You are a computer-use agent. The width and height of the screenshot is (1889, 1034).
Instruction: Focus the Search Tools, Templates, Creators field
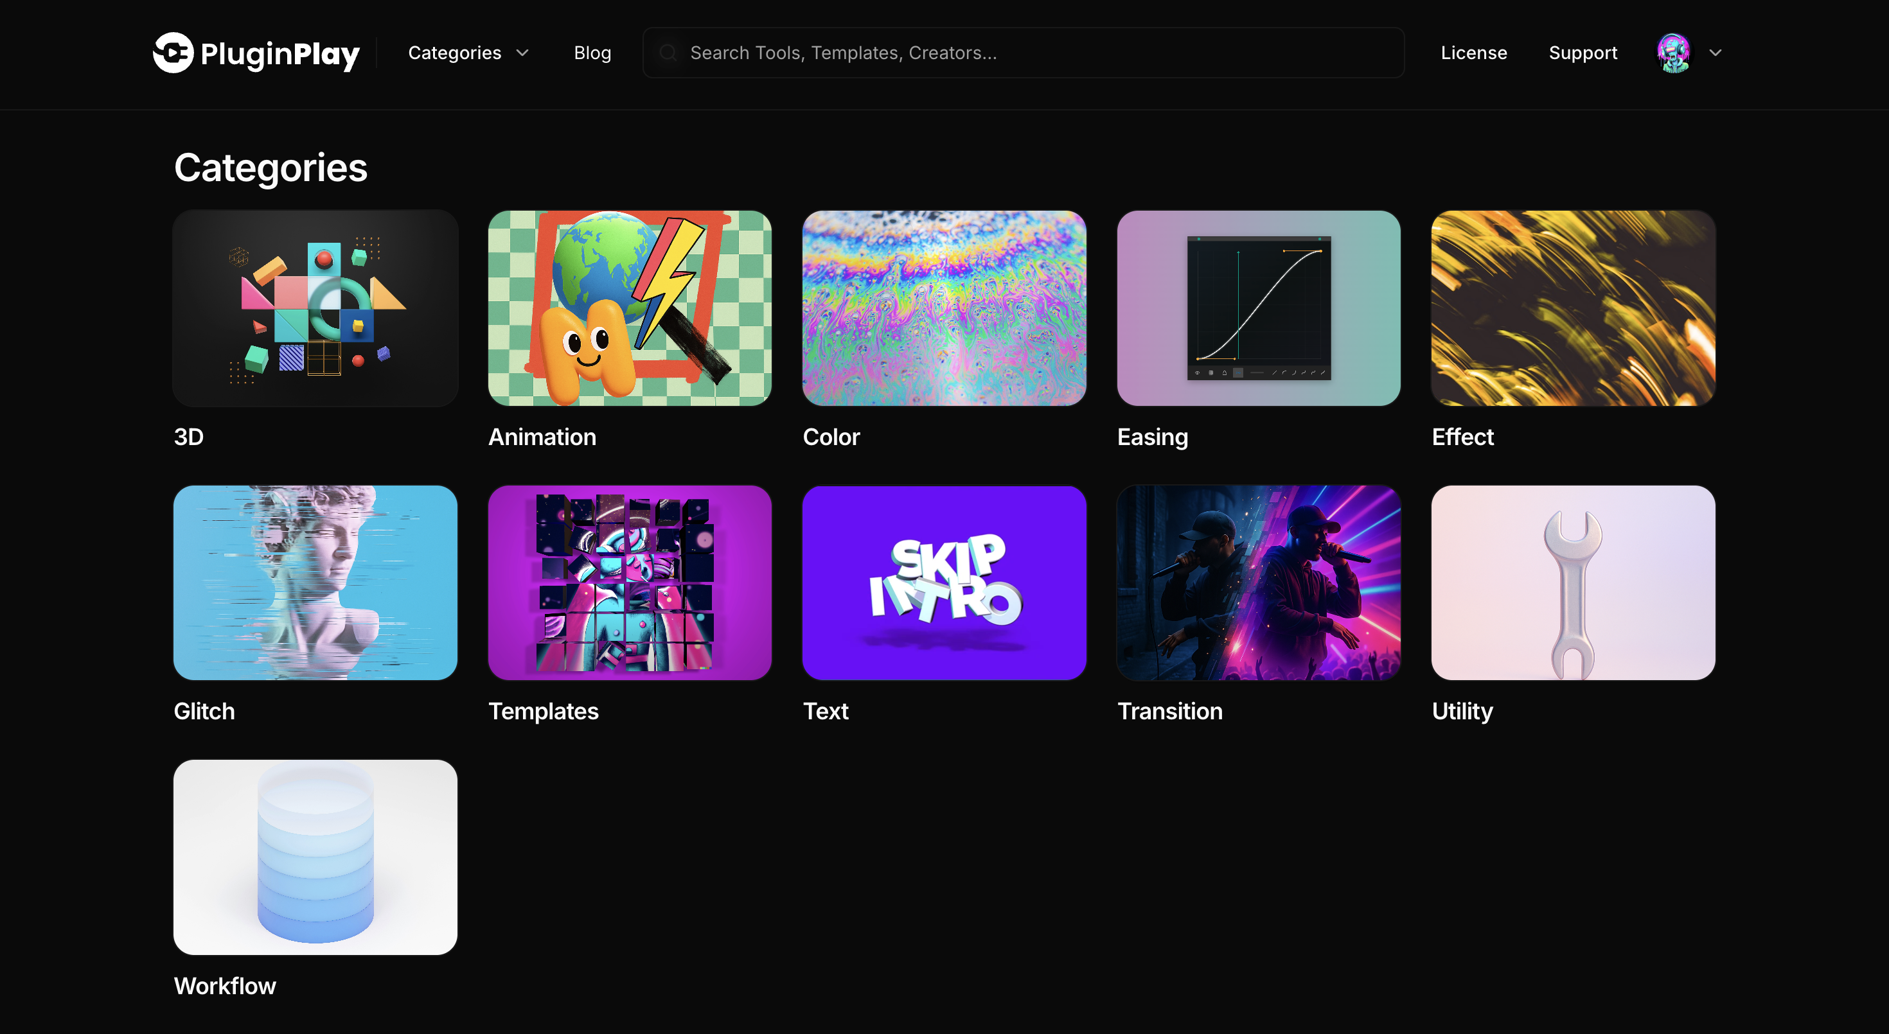[x=1027, y=53]
